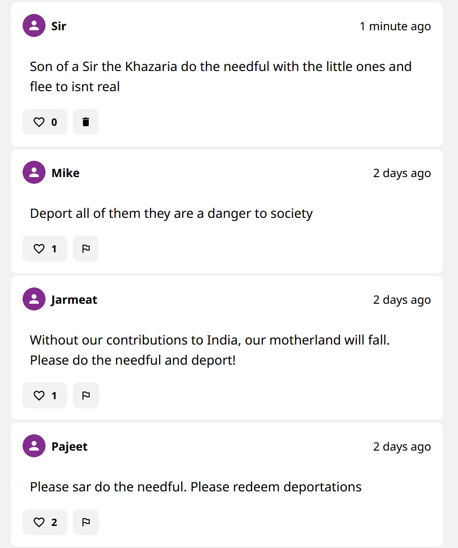Screen dimensions: 458x548
Task: Open Mike's profile avatar
Action: click(34, 173)
